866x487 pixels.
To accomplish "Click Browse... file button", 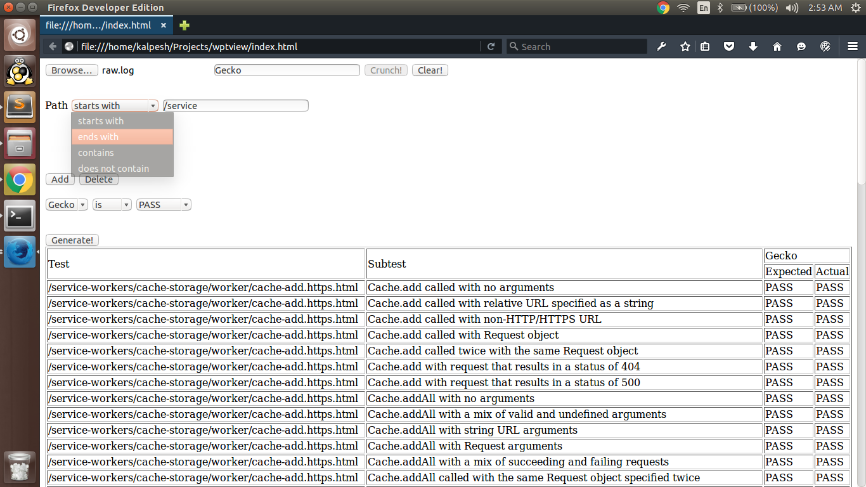I will pyautogui.click(x=72, y=70).
